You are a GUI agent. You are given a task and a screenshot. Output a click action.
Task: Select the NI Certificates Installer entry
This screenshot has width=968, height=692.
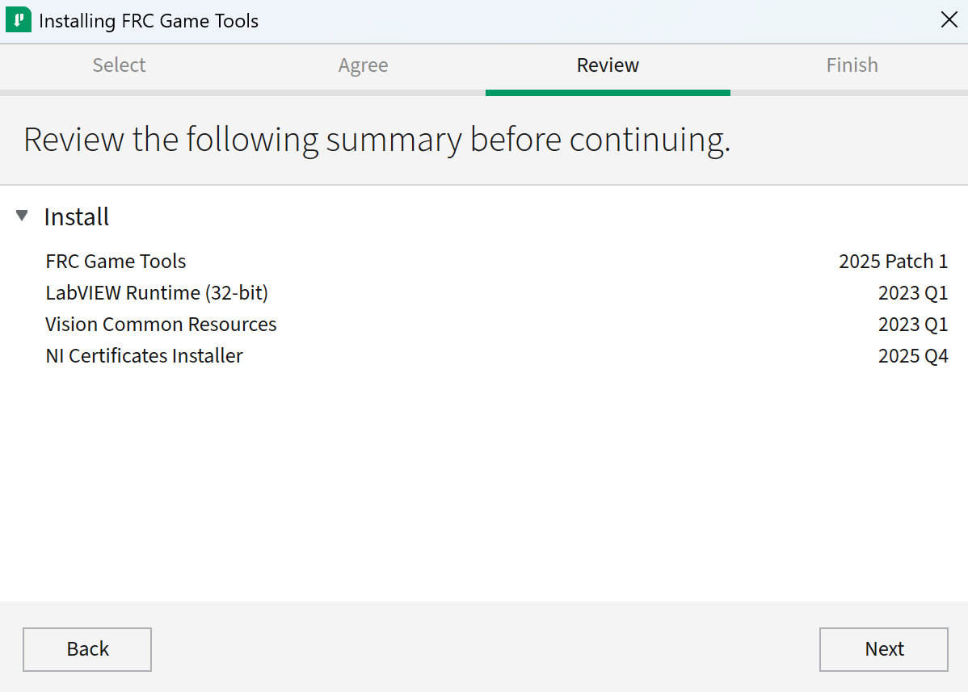tap(144, 355)
